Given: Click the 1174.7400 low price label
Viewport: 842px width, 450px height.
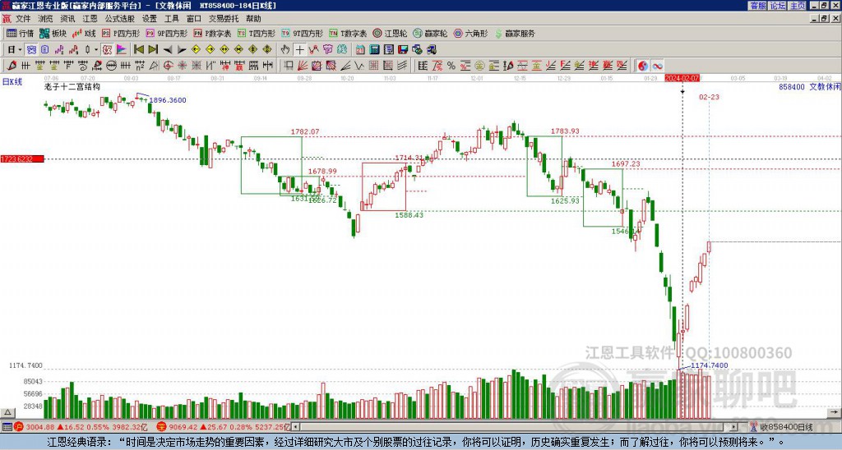Looking at the screenshot, I should coord(710,365).
